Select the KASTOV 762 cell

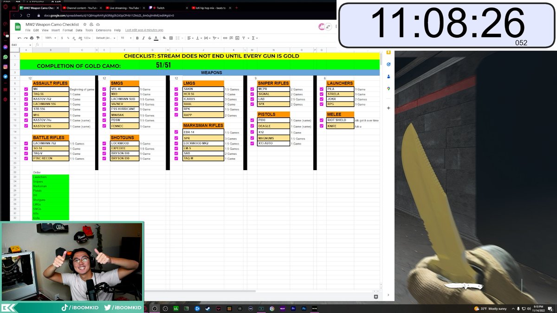pyautogui.click(x=50, y=99)
